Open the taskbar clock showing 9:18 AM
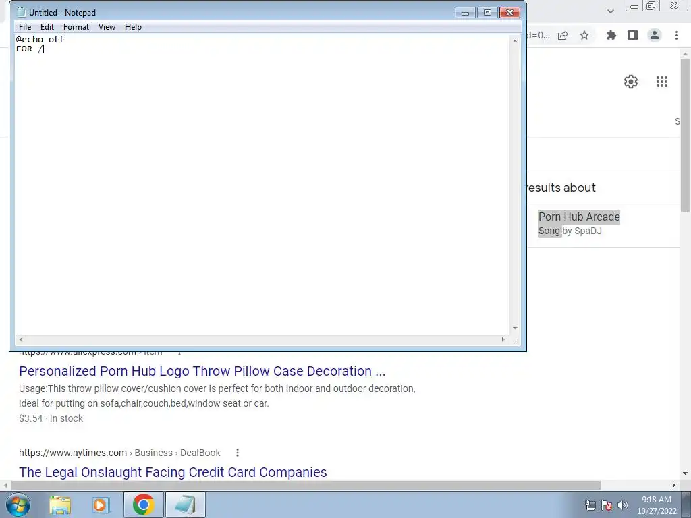Image resolution: width=691 pixels, height=518 pixels. (657, 505)
